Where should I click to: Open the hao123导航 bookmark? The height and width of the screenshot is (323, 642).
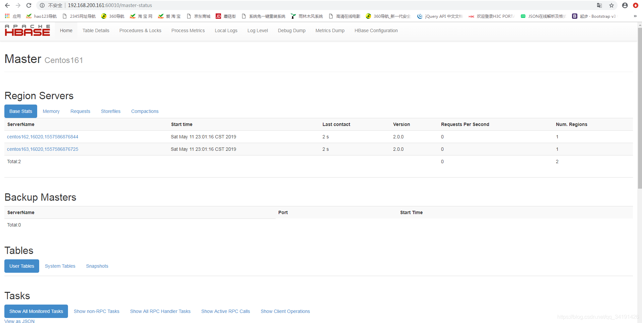42,16
